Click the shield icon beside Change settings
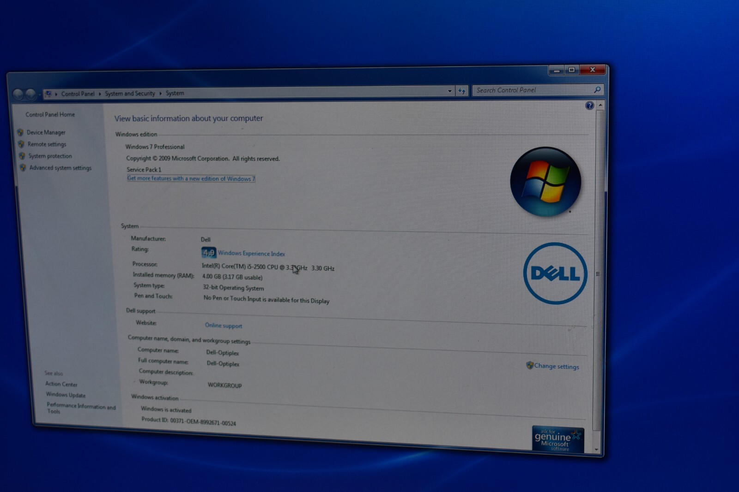The height and width of the screenshot is (492, 739). [x=530, y=365]
